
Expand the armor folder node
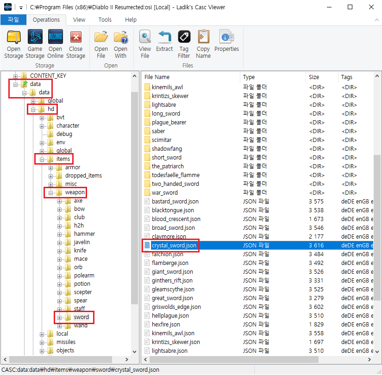pos(50,168)
